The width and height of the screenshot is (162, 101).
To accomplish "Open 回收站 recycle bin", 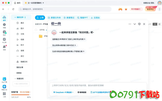I will click(x=19, y=73).
